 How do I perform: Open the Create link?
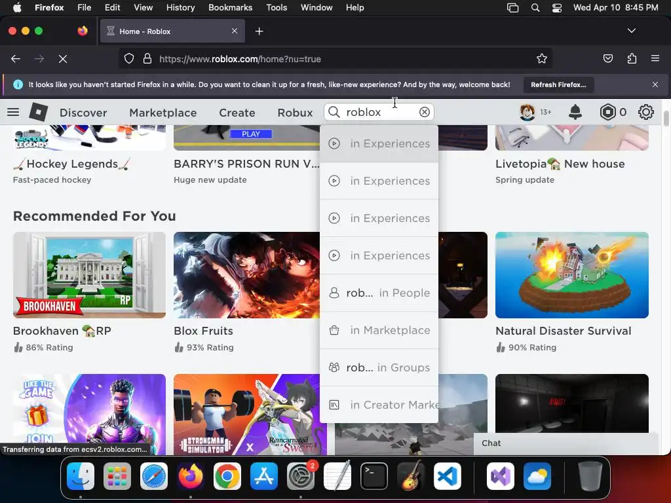[x=237, y=113]
